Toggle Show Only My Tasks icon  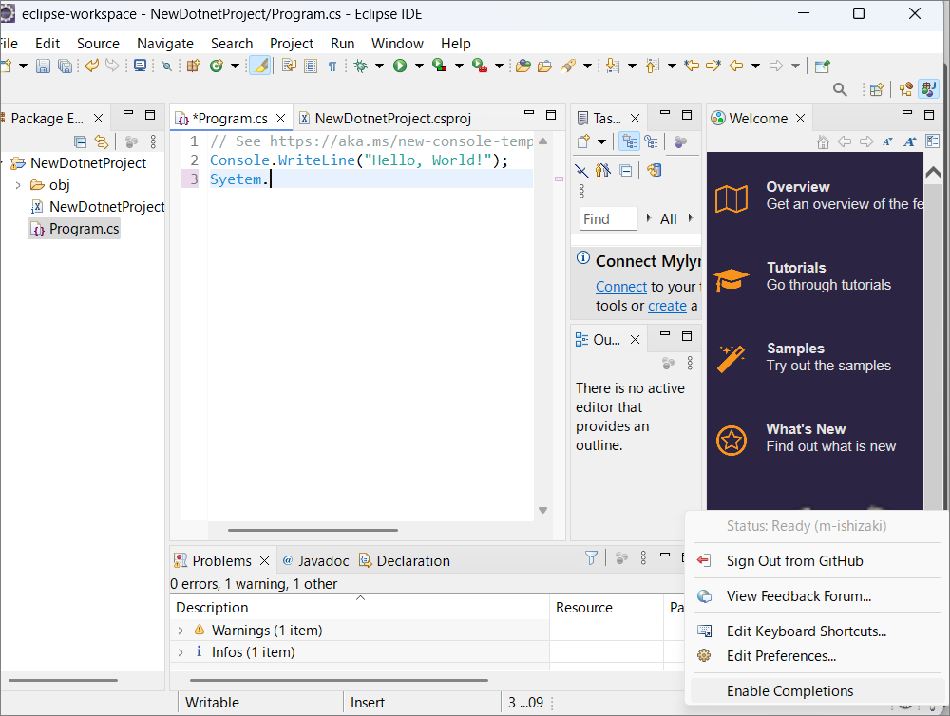(603, 170)
